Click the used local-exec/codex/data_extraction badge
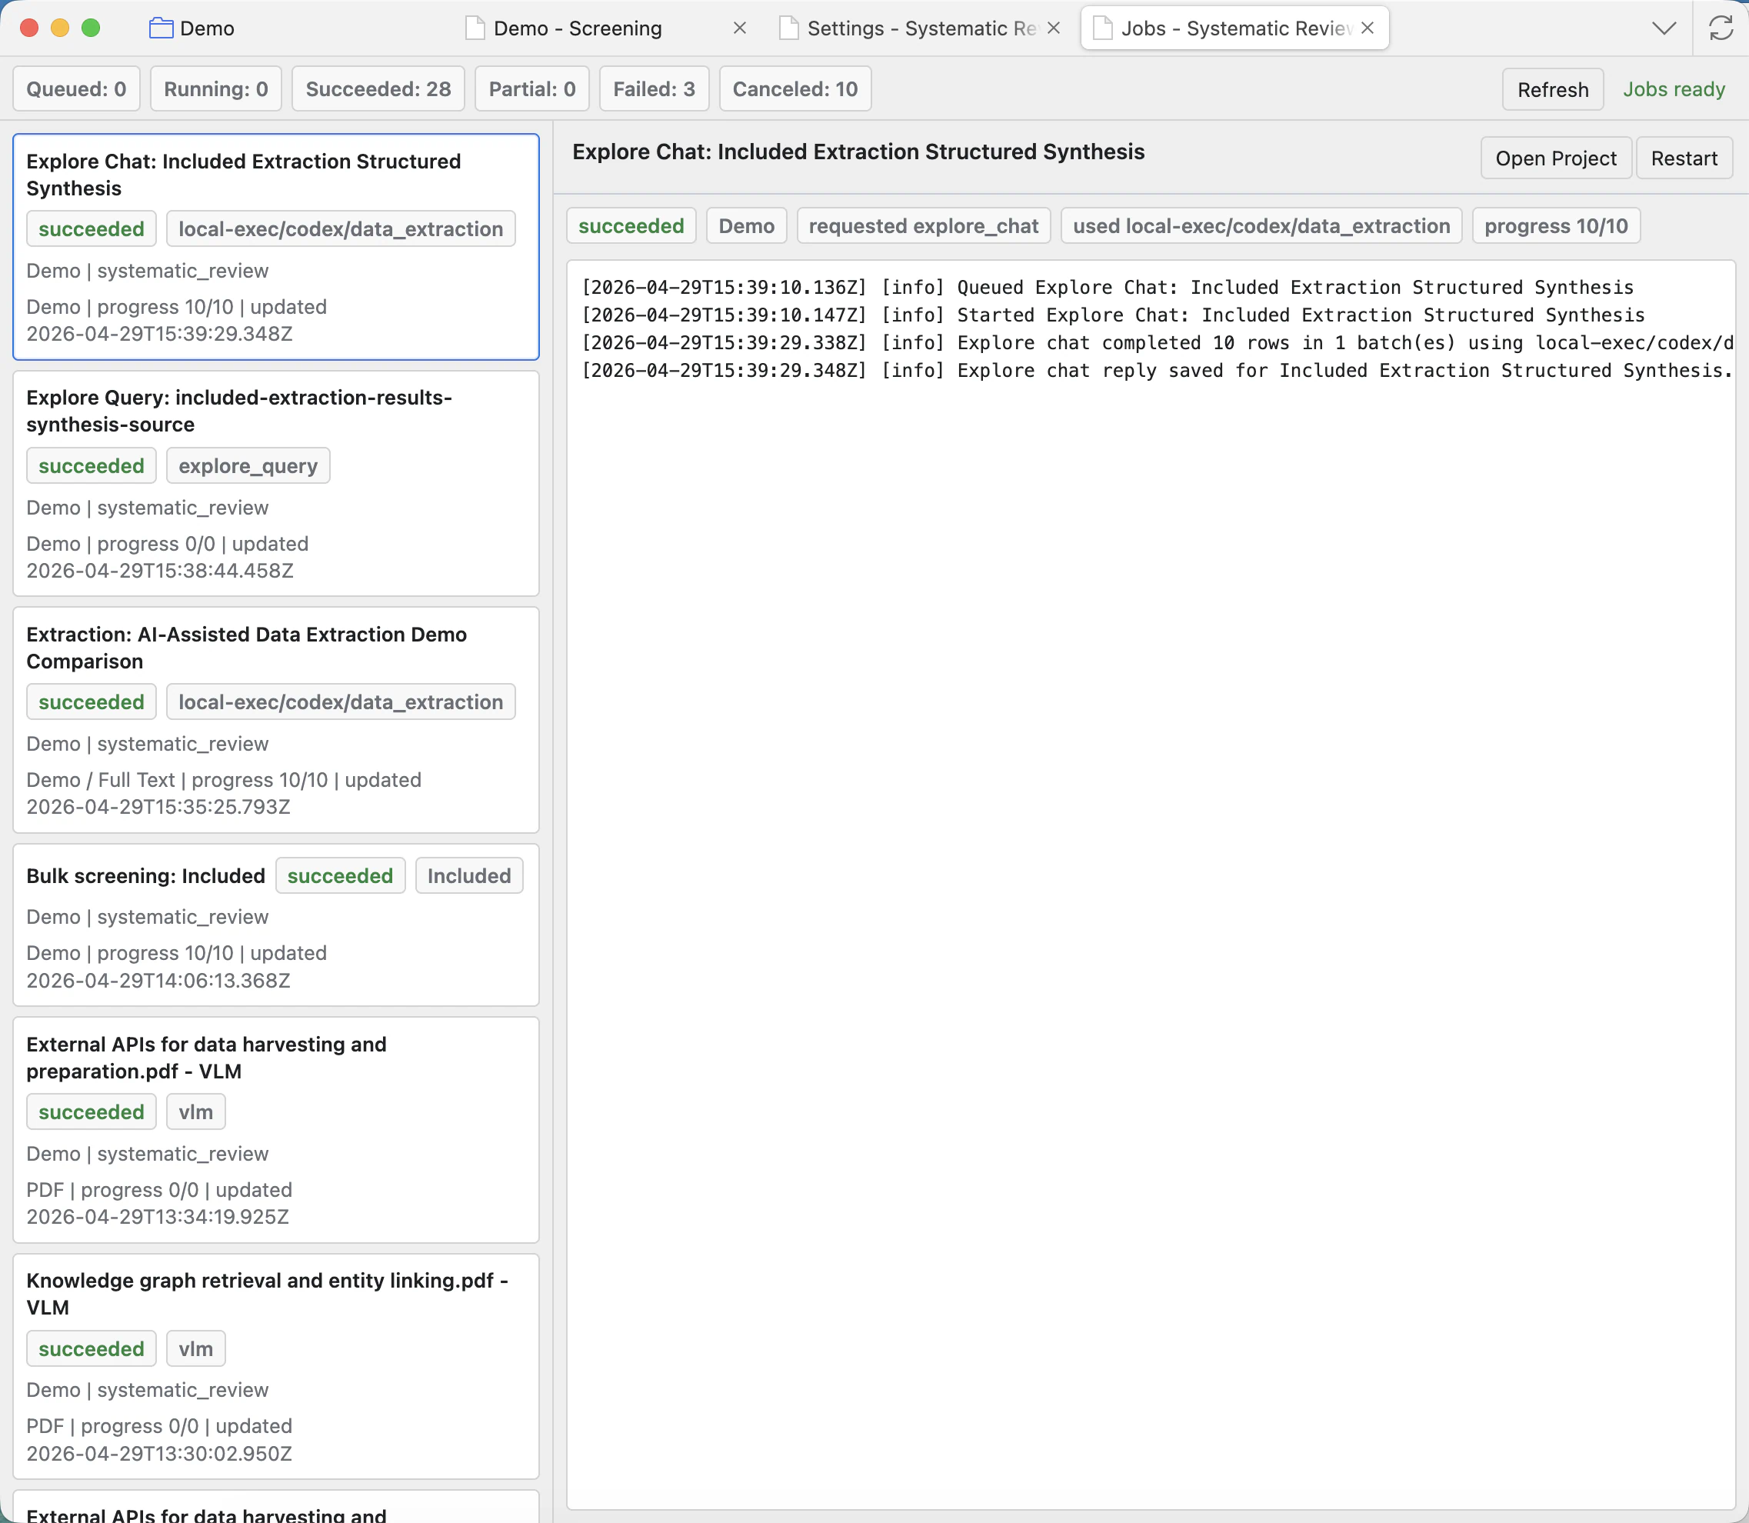The image size is (1749, 1523). [1261, 225]
